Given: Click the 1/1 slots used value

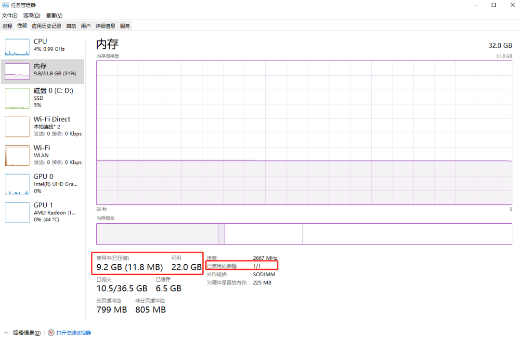Looking at the screenshot, I should coord(257,266).
